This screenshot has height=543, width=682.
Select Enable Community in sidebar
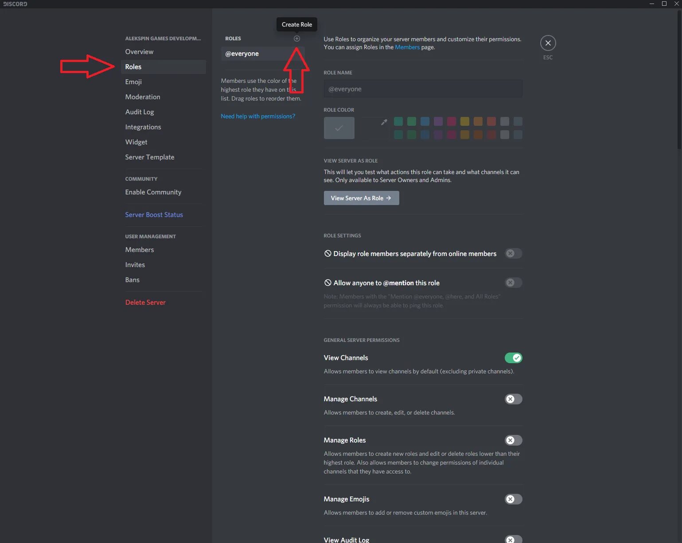pos(163,192)
